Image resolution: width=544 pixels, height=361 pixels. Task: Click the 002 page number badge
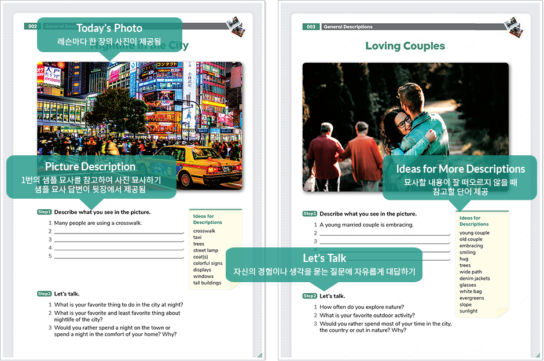(x=32, y=26)
